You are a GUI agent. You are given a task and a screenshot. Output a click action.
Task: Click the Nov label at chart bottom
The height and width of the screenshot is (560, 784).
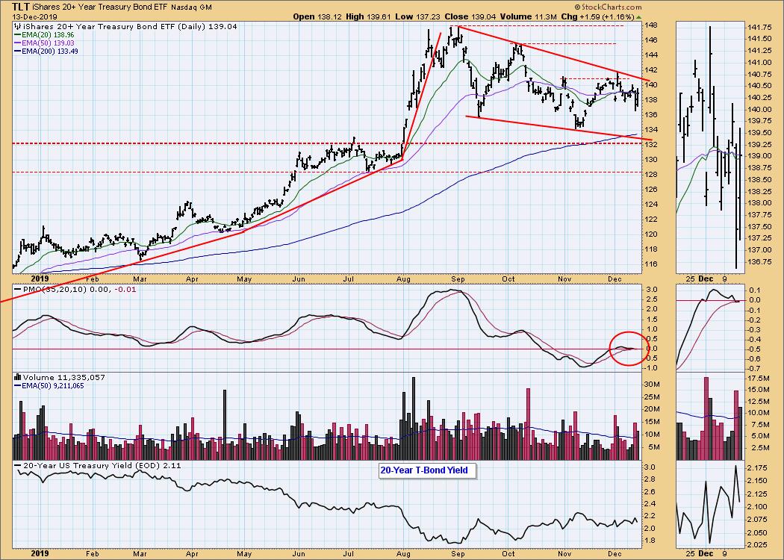[564, 553]
